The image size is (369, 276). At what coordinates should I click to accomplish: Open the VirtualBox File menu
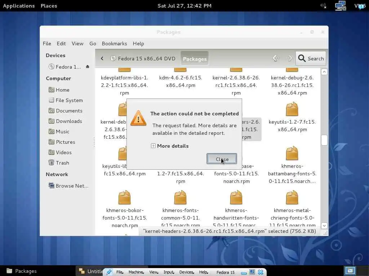coord(120,272)
